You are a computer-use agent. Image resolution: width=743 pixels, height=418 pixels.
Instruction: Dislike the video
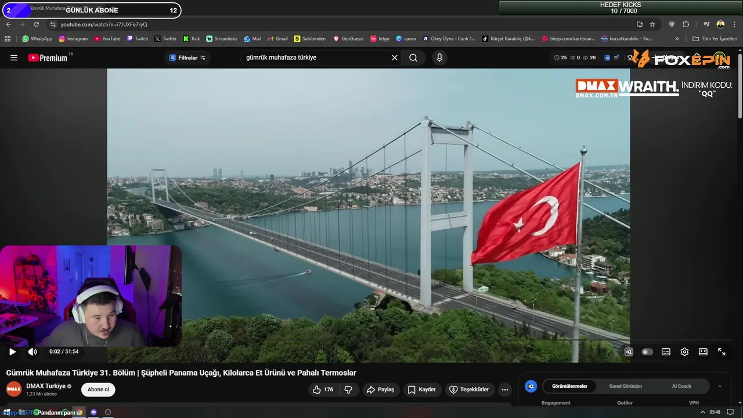point(348,390)
